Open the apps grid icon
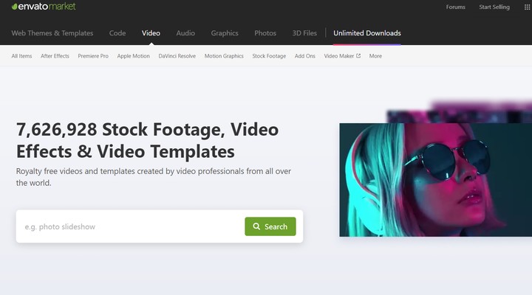The width and height of the screenshot is (532, 295). pos(528,7)
